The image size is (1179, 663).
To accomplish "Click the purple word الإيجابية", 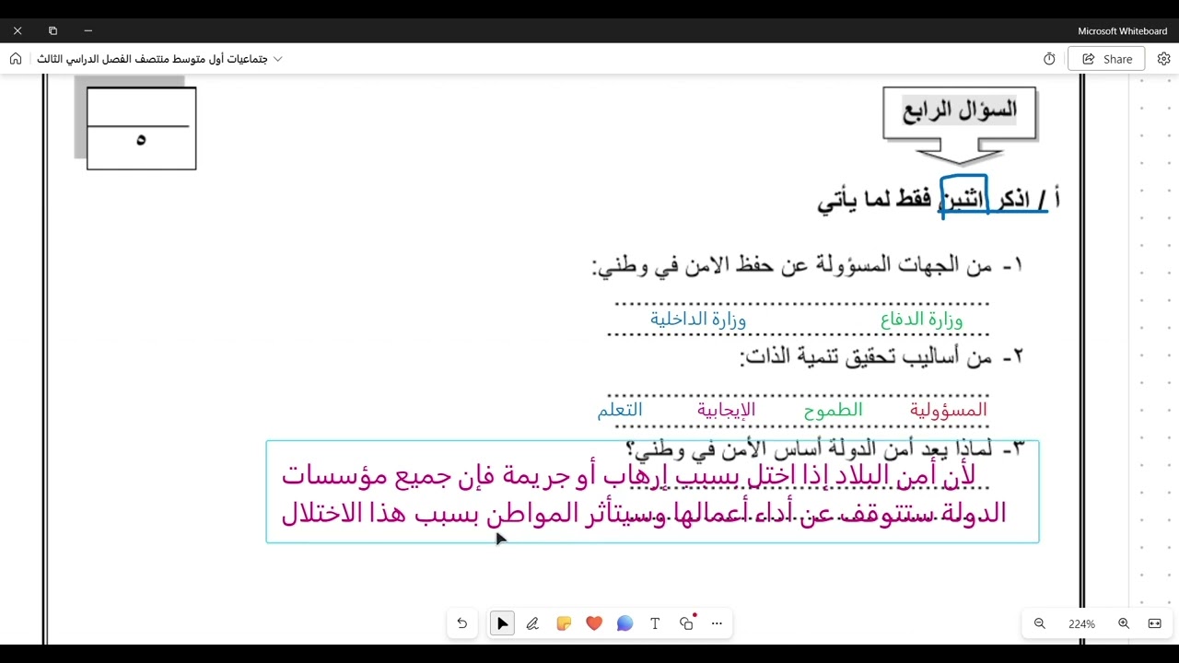I will [x=726, y=410].
